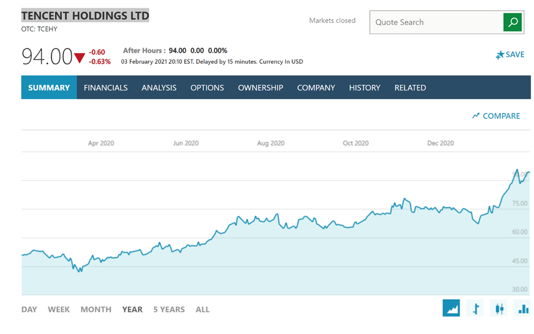Click the OTC: TCEHY ticker text

pyautogui.click(x=39, y=29)
